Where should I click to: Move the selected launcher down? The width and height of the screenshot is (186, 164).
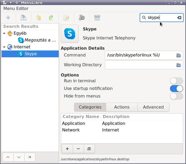coord(19,157)
